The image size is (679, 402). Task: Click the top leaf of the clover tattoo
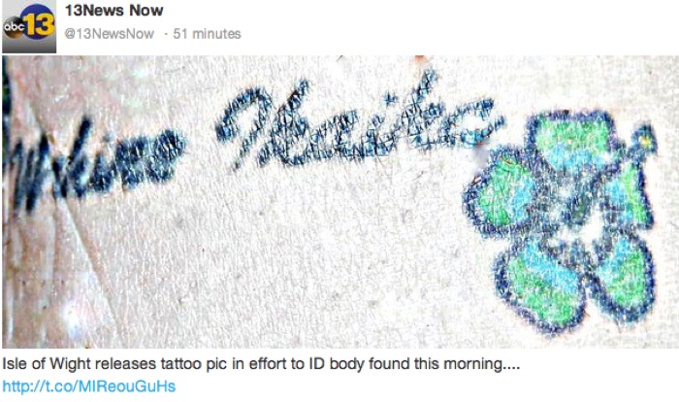(571, 139)
